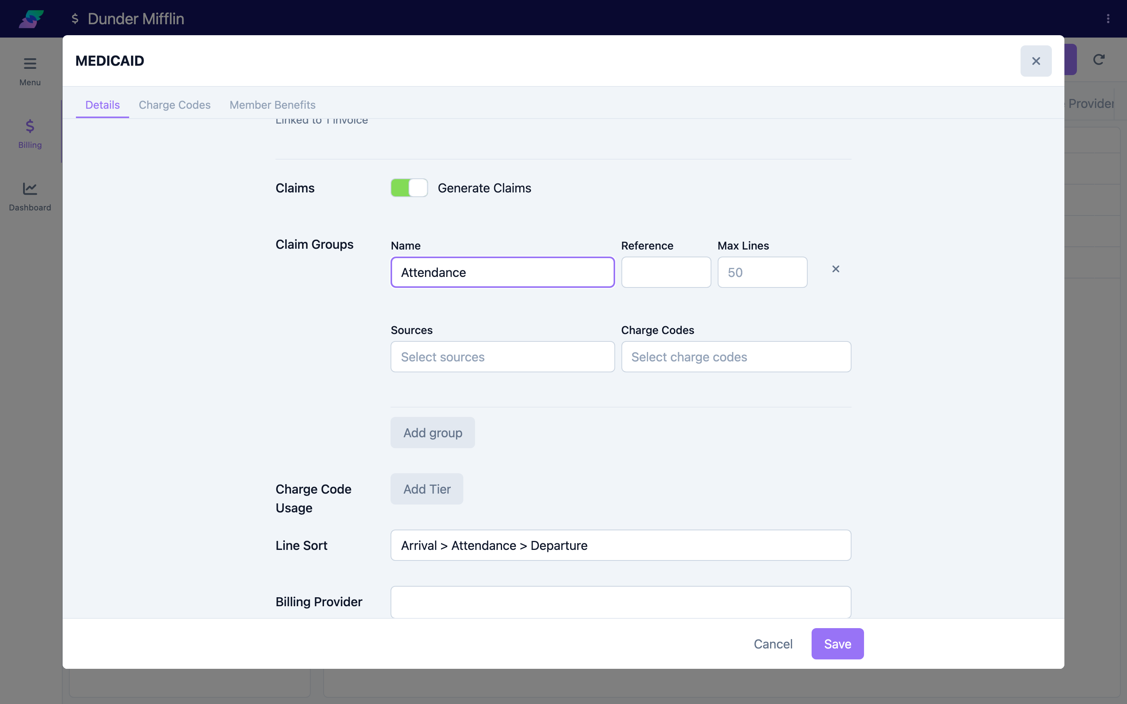The width and height of the screenshot is (1127, 704).
Task: Focus the claim group Name field
Action: click(502, 272)
